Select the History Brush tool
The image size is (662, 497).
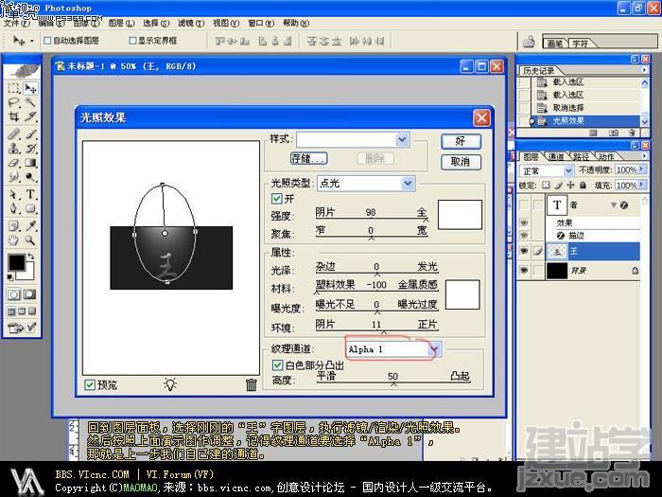(x=30, y=149)
